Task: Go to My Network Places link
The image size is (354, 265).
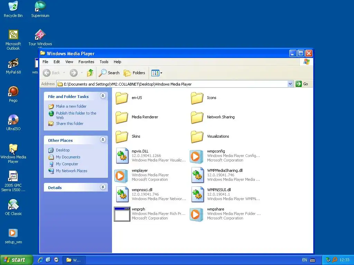Action: tap(72, 171)
